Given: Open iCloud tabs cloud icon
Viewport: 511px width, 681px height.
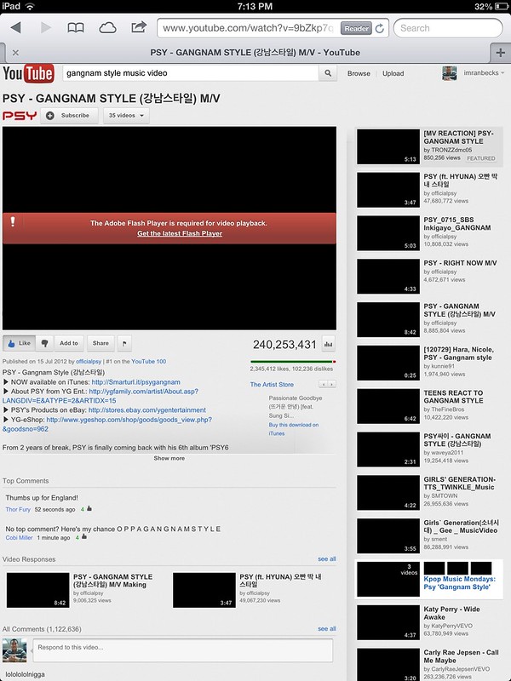Looking at the screenshot, I should (x=107, y=27).
